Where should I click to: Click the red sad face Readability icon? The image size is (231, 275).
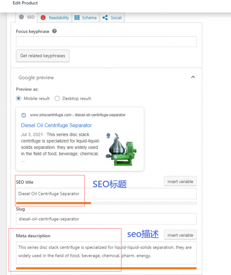[43, 18]
